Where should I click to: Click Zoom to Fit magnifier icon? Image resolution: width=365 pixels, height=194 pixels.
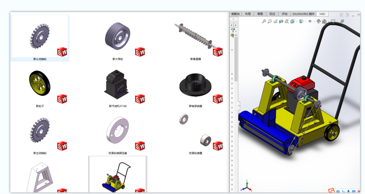coord(264,22)
